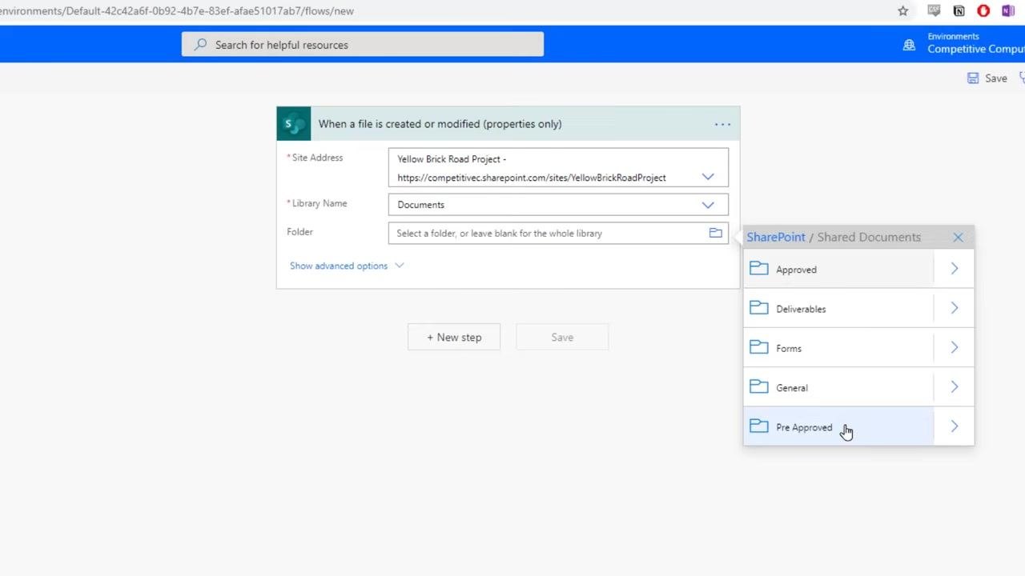Click the flow checker stethoscope icon

(x=1022, y=78)
